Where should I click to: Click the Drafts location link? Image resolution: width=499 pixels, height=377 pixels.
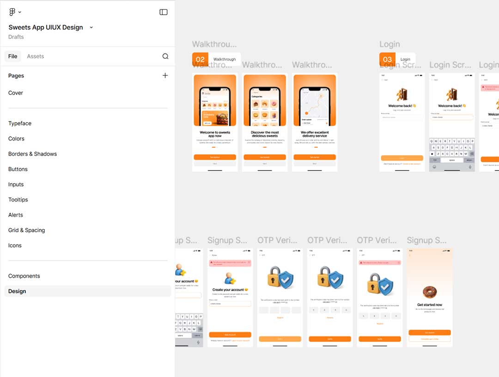pos(16,37)
